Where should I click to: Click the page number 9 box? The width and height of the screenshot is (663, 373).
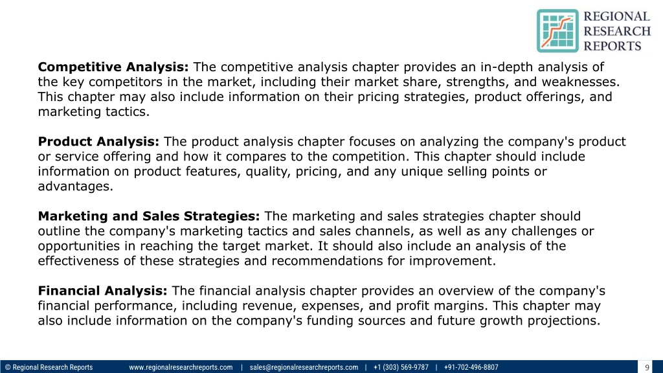(647, 367)
